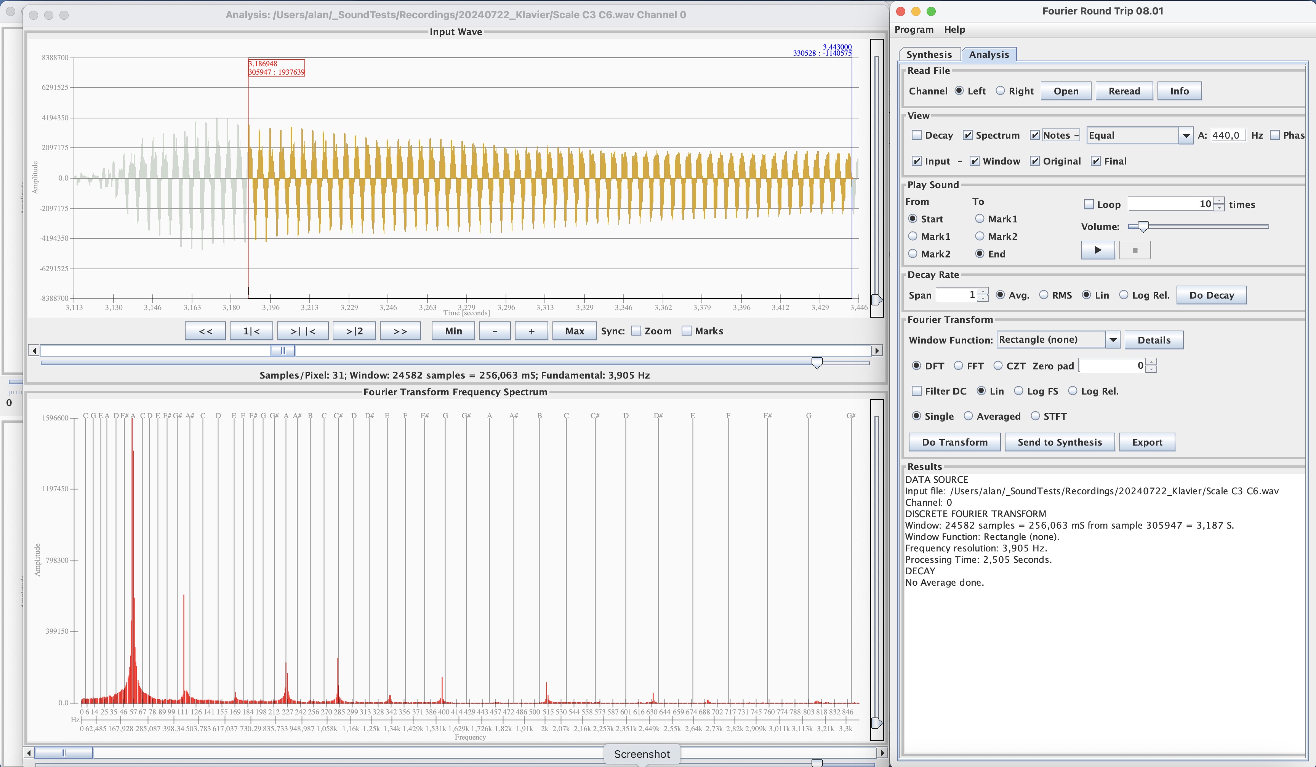Viewport: 1316px width, 767px height.
Task: Increment the Zero pad stepper
Action: [x=1152, y=362]
